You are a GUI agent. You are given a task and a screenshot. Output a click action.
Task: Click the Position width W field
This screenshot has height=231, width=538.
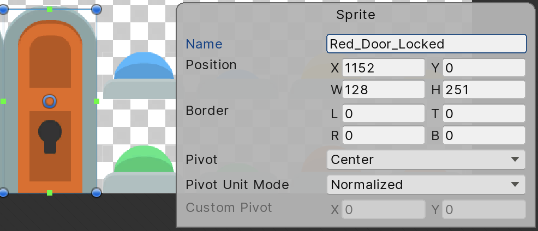(383, 89)
